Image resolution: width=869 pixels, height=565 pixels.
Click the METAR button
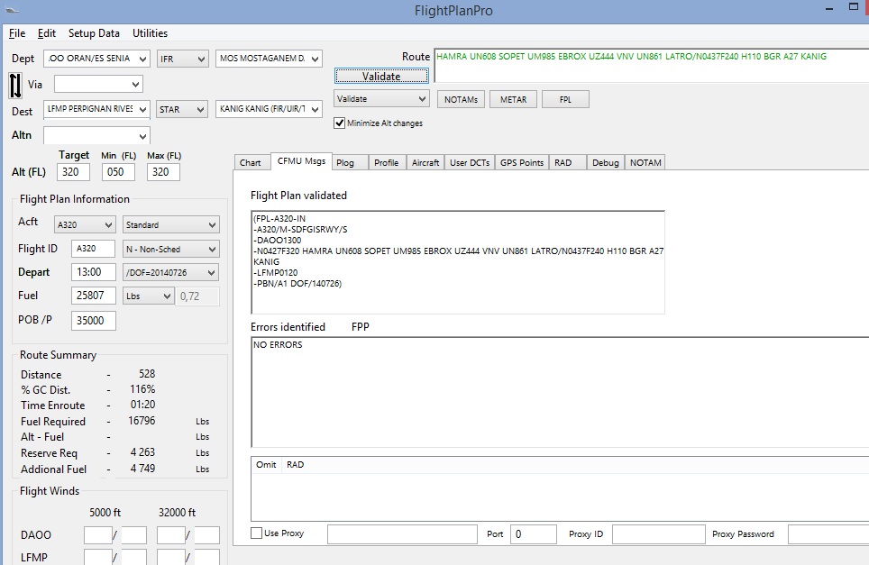pos(513,99)
